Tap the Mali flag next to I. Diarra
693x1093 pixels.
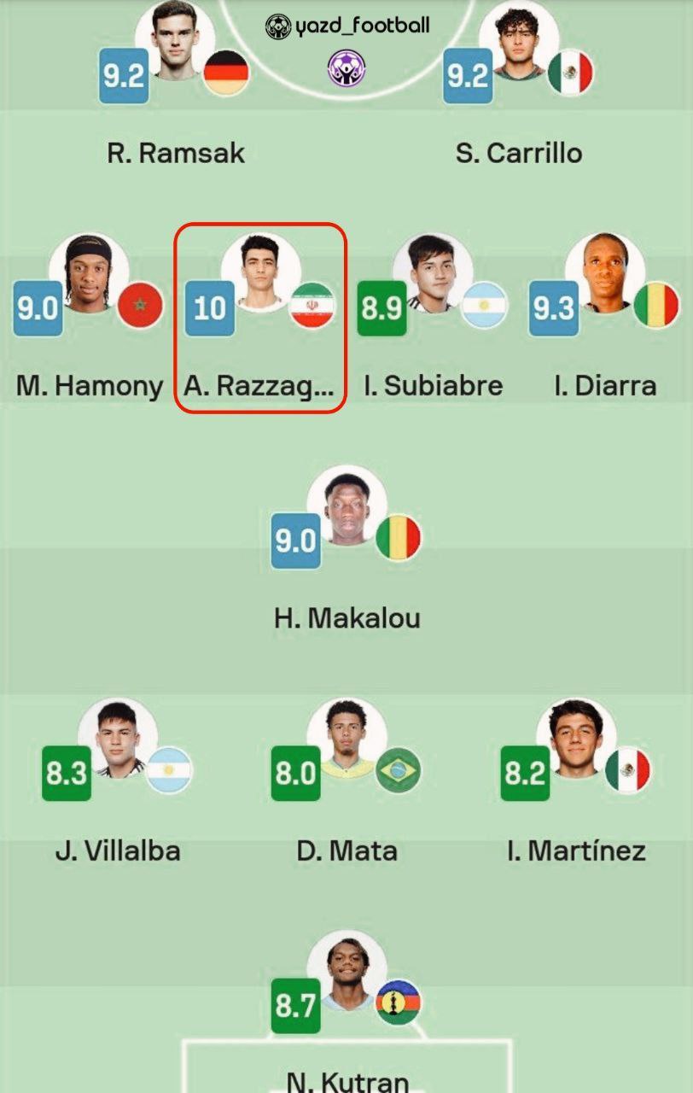[x=656, y=306]
